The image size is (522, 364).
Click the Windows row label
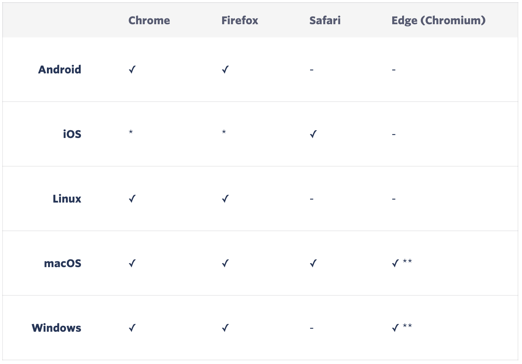coord(56,328)
